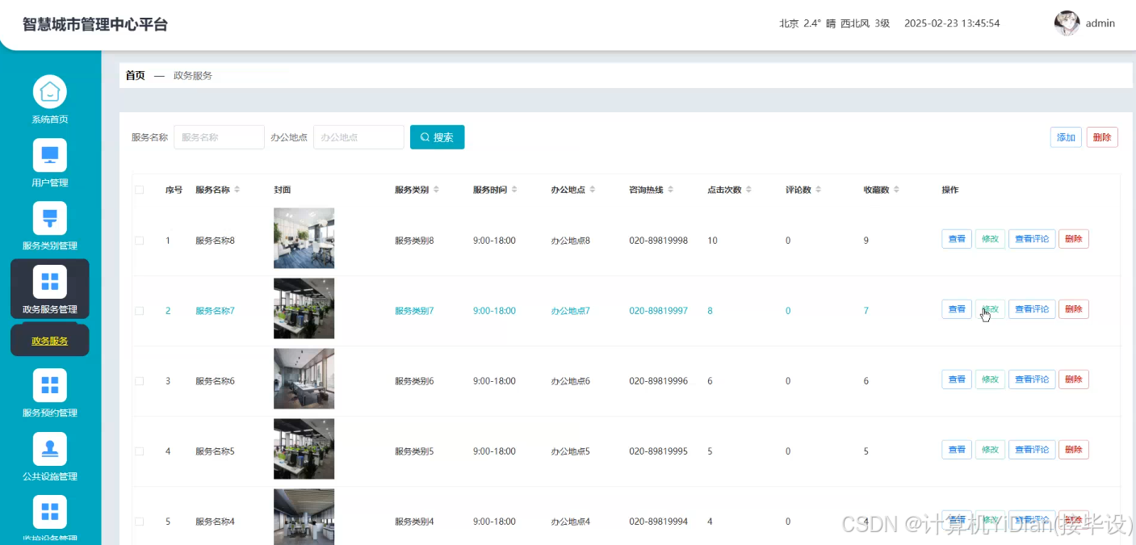The width and height of the screenshot is (1136, 545).
Task: Click the admin username text
Action: [1100, 23]
